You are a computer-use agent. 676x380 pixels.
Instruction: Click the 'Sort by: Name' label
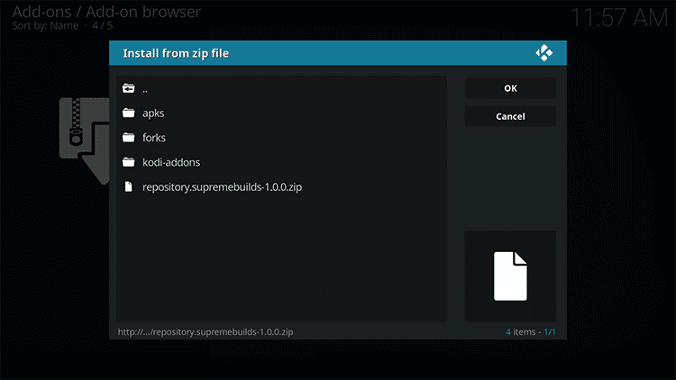tap(45, 25)
